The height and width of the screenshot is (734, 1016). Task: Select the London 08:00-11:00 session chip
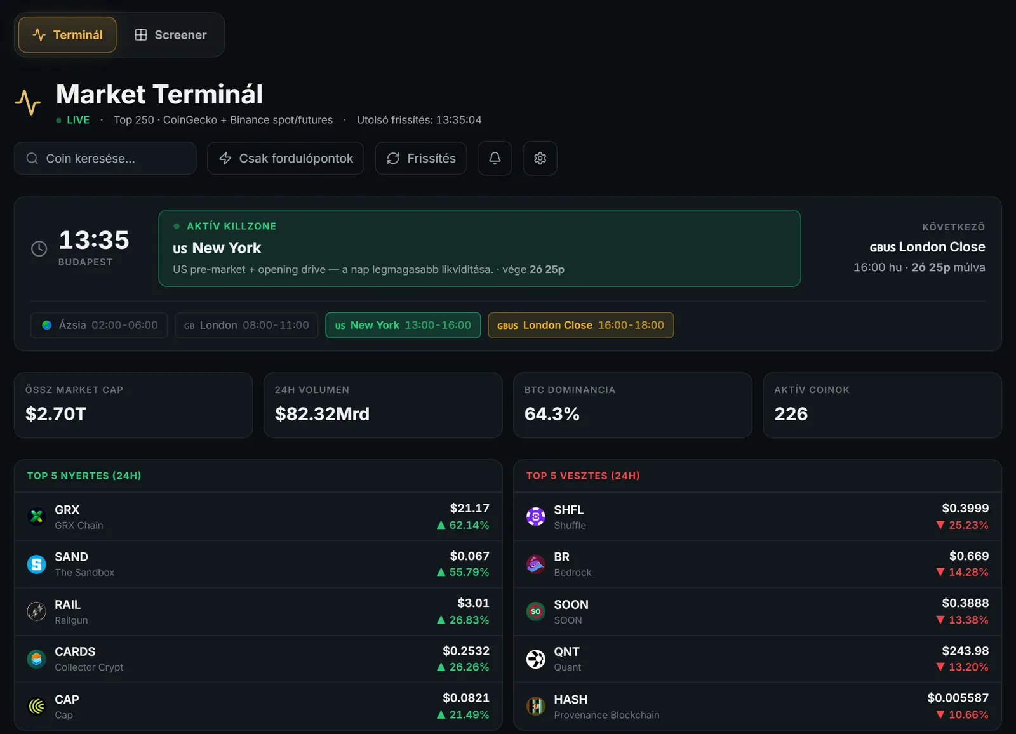pyautogui.click(x=246, y=325)
